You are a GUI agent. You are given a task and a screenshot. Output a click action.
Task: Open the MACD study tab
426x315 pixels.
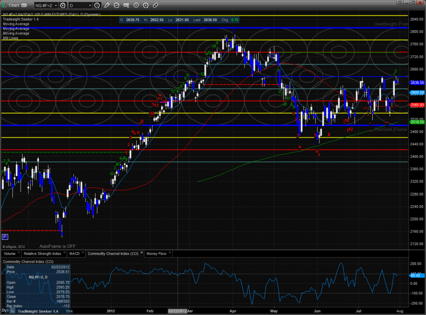[x=74, y=253]
